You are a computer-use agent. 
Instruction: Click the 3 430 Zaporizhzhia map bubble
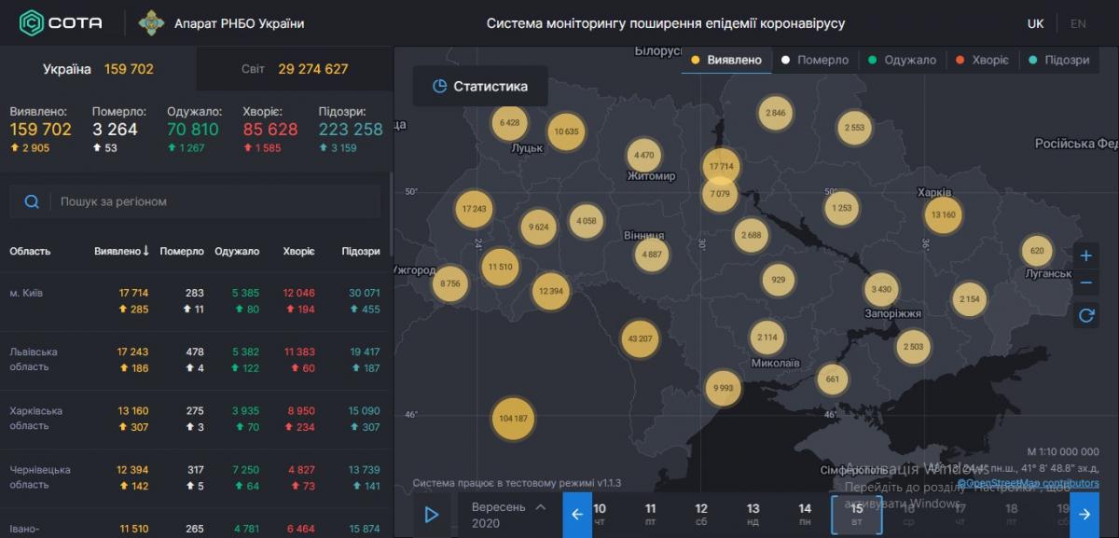[881, 289]
